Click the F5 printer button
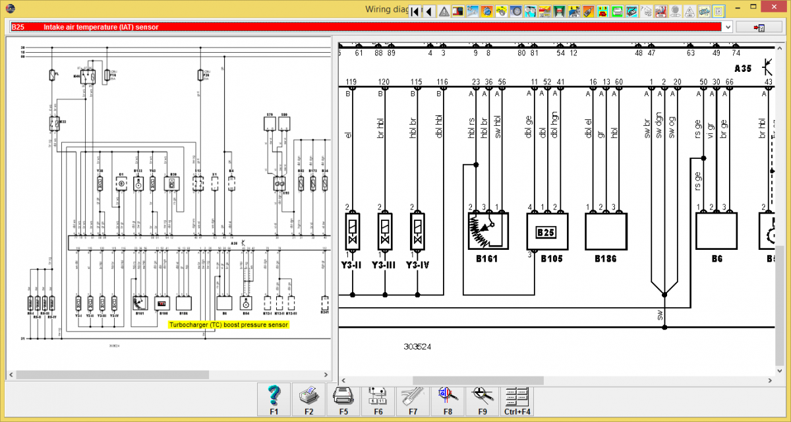791x422 pixels. click(x=343, y=401)
